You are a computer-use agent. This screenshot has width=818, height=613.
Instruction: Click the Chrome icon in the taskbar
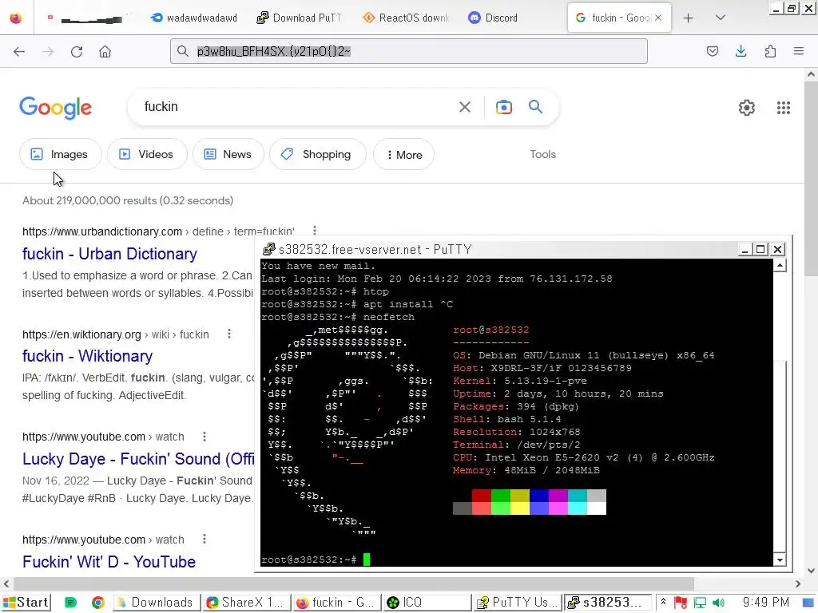[97, 603]
